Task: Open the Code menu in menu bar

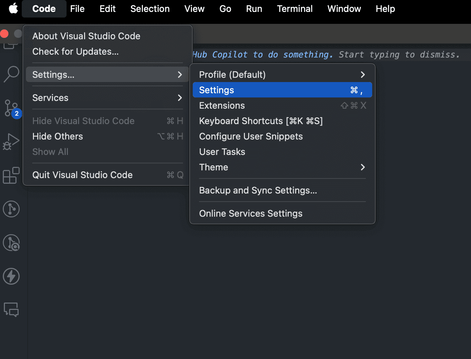Action: 44,9
